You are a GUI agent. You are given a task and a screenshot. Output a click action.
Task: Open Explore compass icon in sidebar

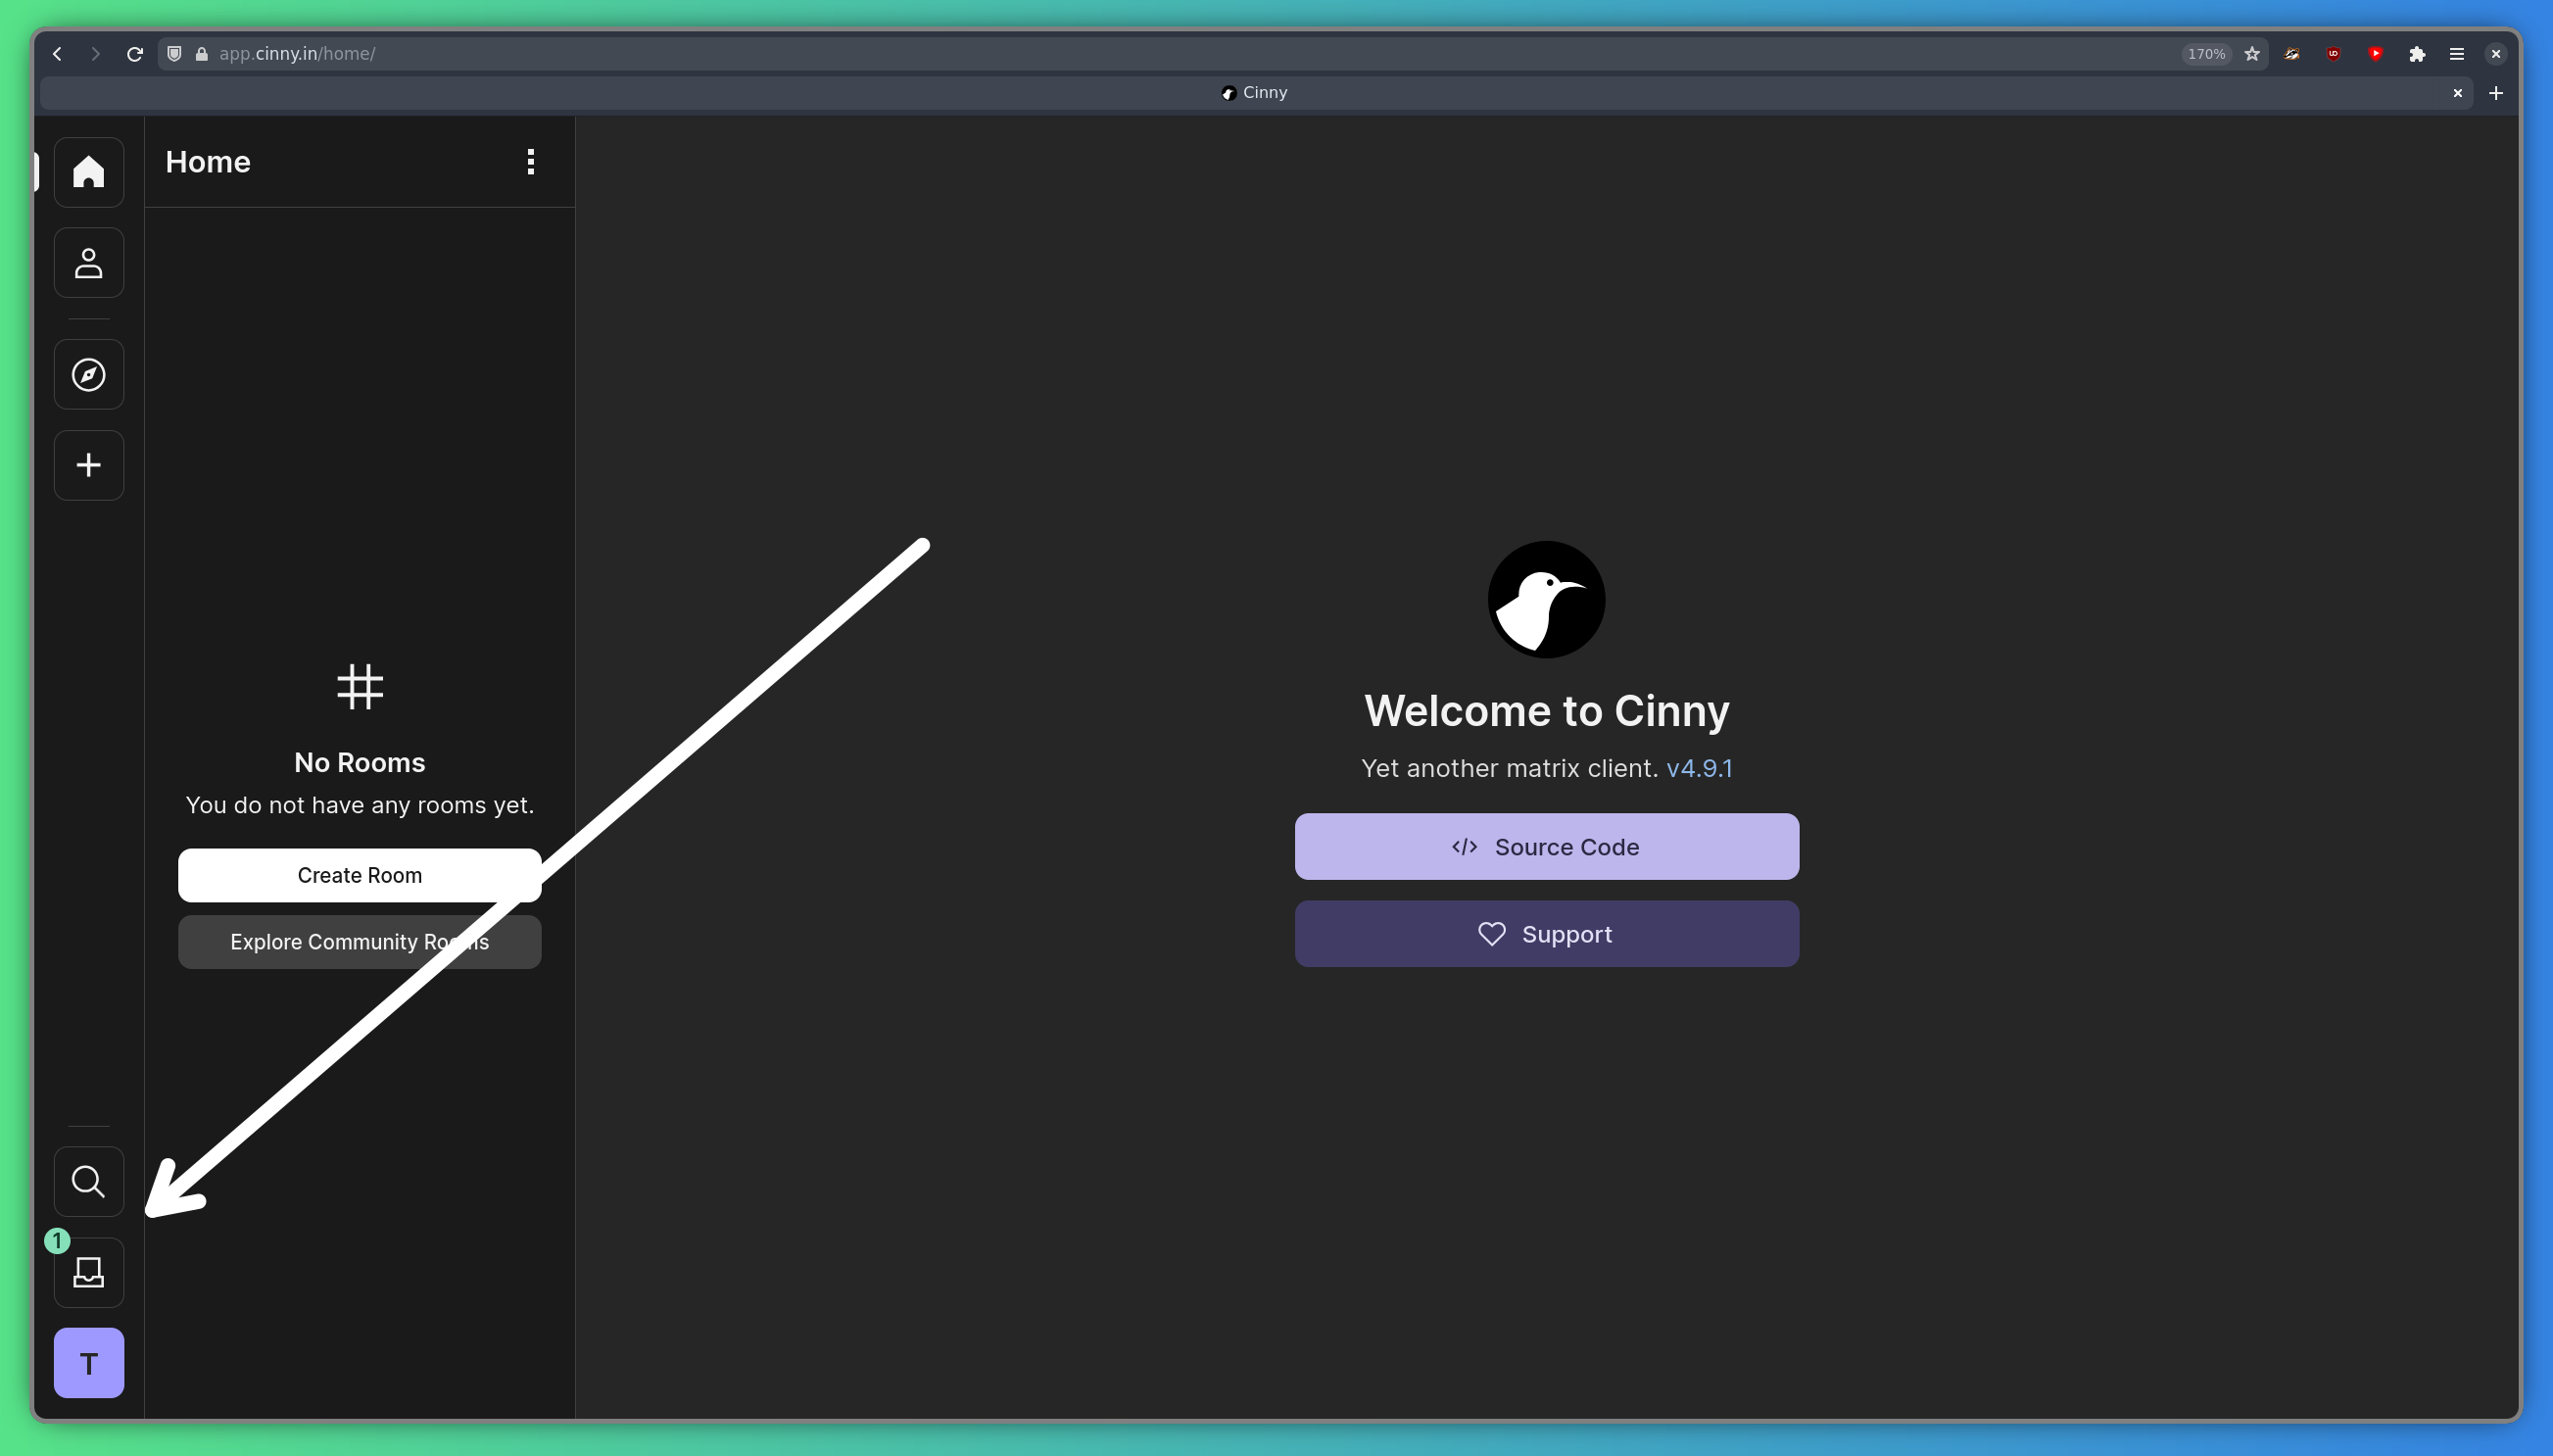click(x=89, y=375)
